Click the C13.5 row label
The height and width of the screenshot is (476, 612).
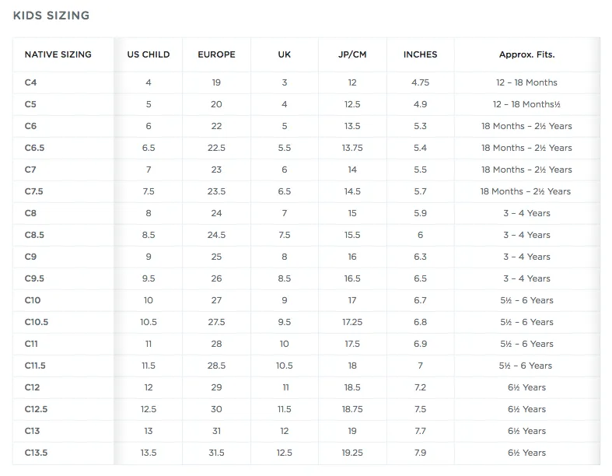click(36, 453)
